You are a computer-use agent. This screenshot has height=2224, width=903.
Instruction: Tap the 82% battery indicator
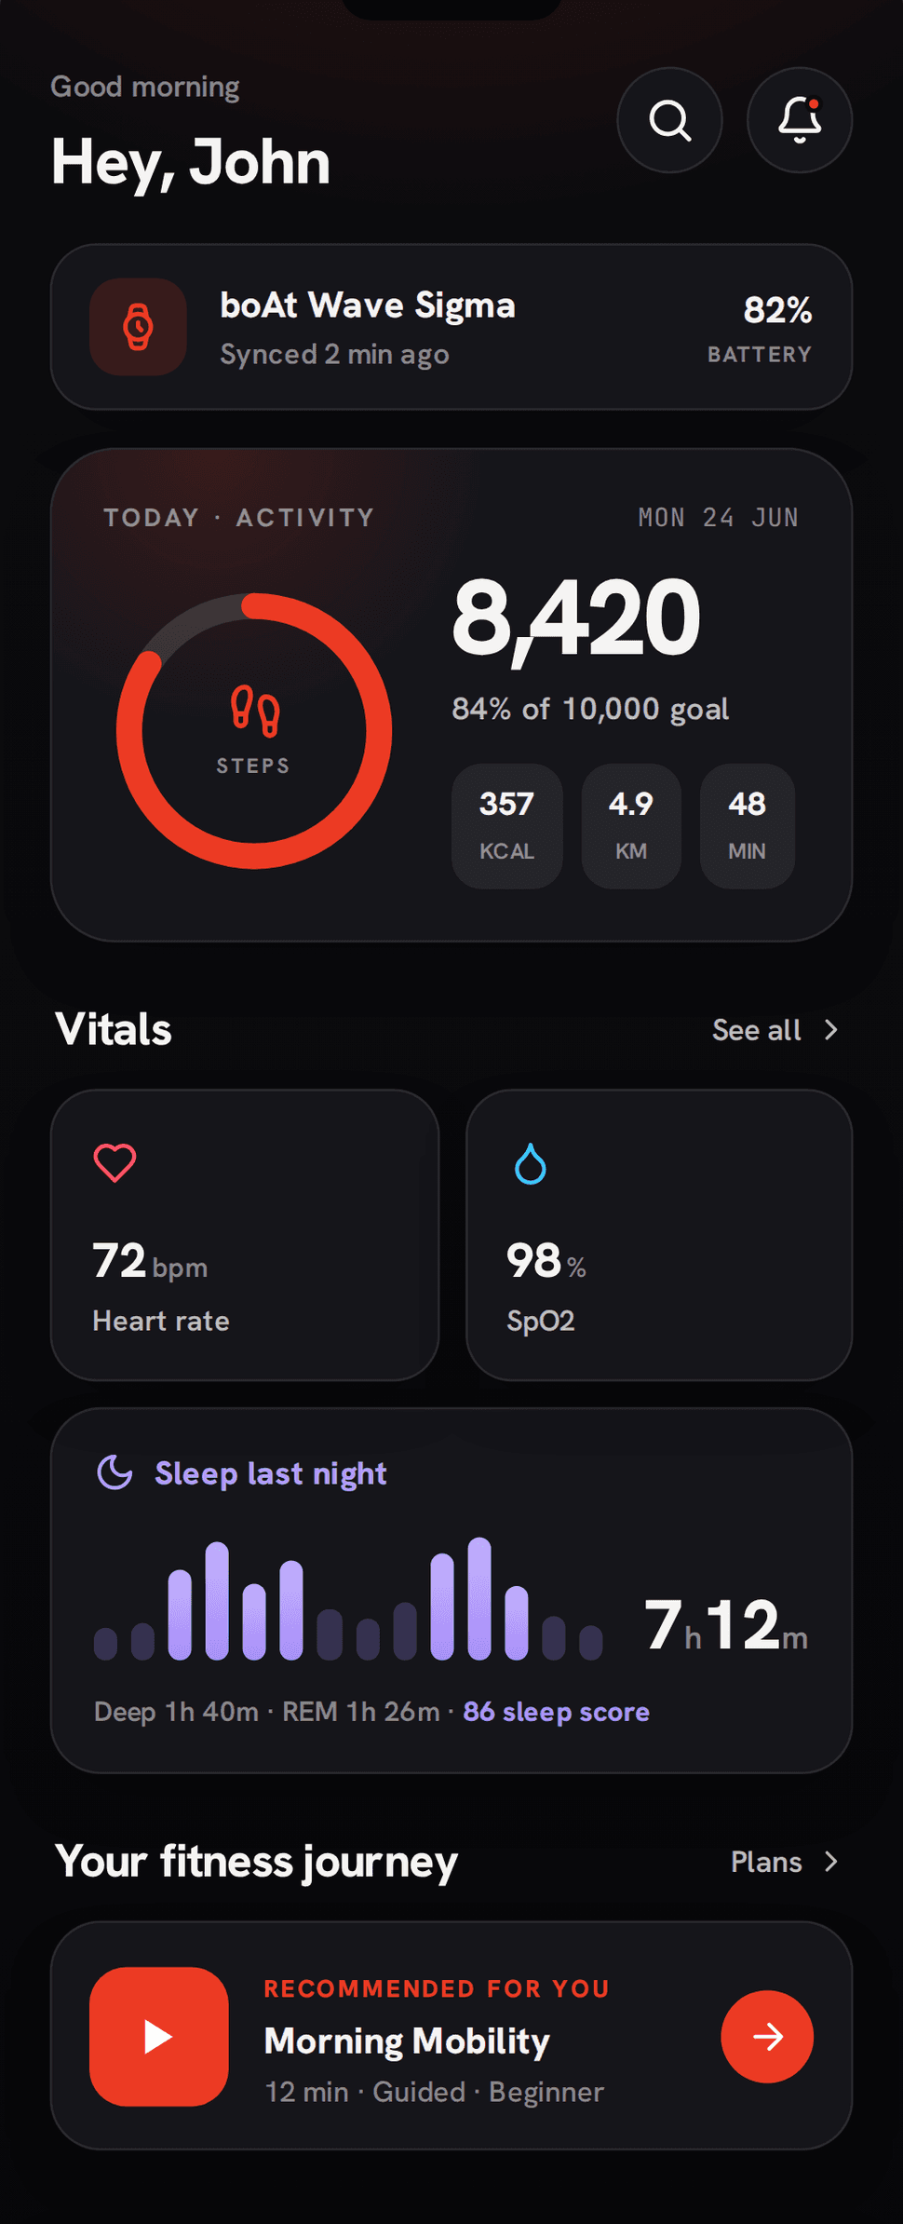(760, 328)
